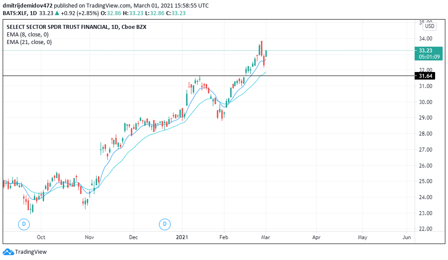Click the Mar label on time axis
This screenshot has height=260, width=448.
266,237
